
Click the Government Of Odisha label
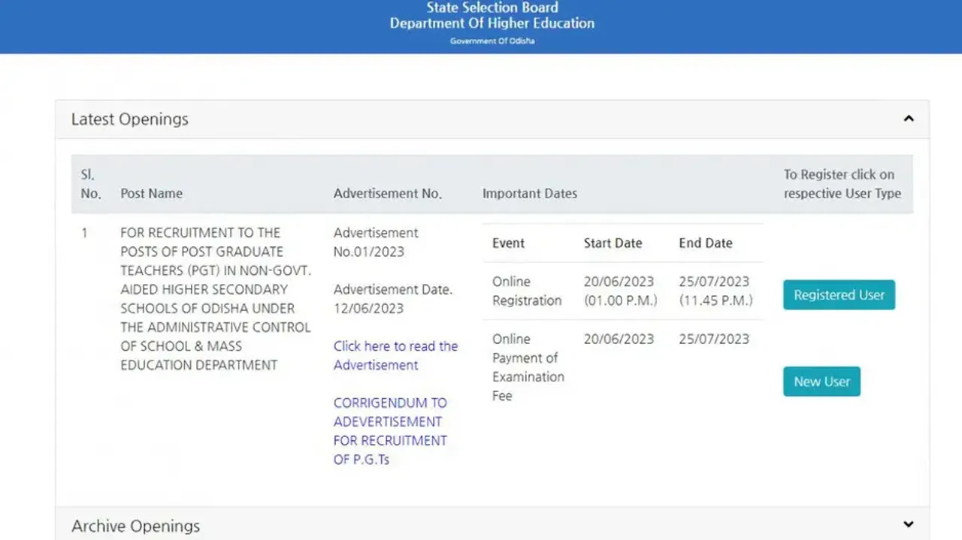[x=492, y=41]
